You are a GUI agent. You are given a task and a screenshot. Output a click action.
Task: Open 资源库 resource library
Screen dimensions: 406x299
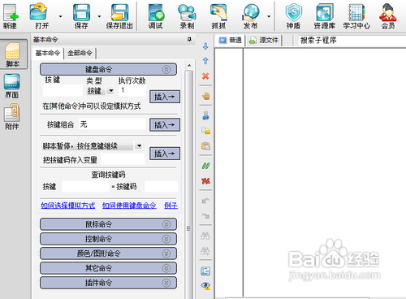click(x=324, y=15)
